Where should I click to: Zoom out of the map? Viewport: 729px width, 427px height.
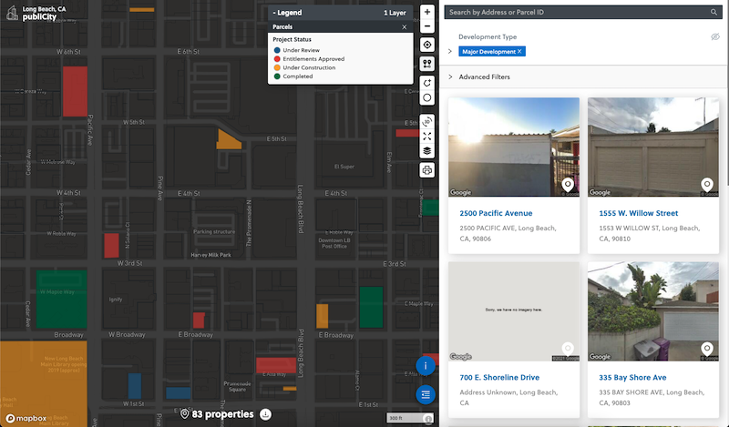pyautogui.click(x=426, y=26)
